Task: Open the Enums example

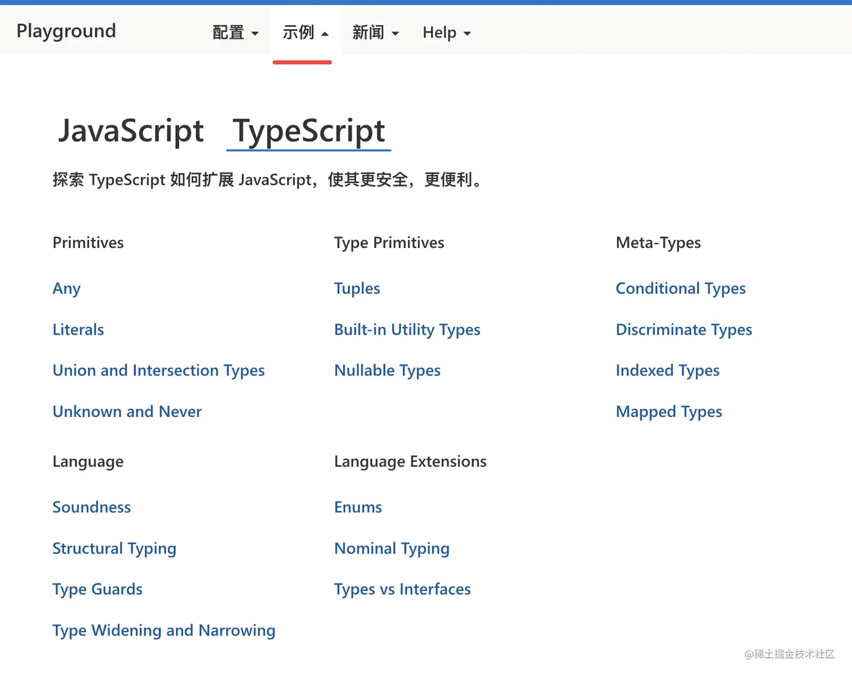Action: click(x=358, y=507)
